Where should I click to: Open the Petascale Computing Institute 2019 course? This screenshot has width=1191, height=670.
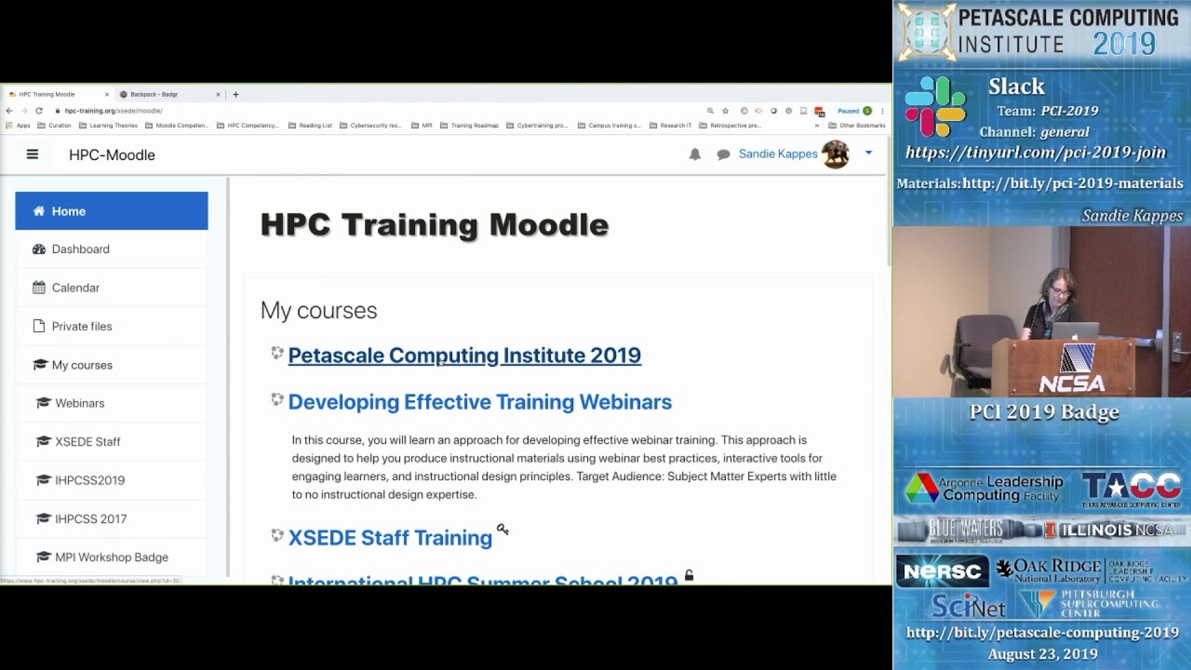point(464,355)
